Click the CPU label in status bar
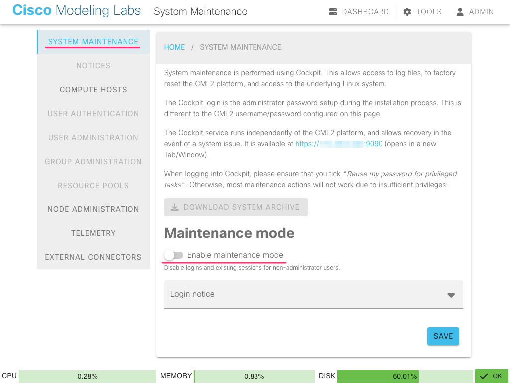The height and width of the screenshot is (383, 510). (x=9, y=376)
